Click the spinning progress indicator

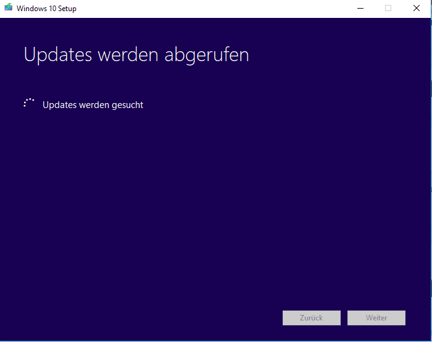(x=28, y=103)
